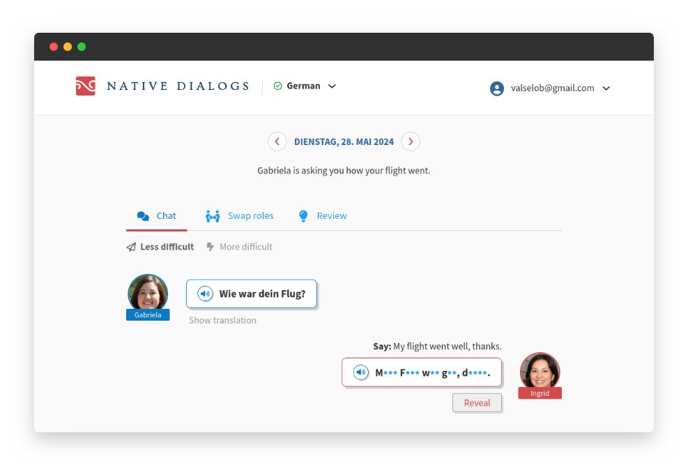Switch to the Swap roles tab

(240, 216)
